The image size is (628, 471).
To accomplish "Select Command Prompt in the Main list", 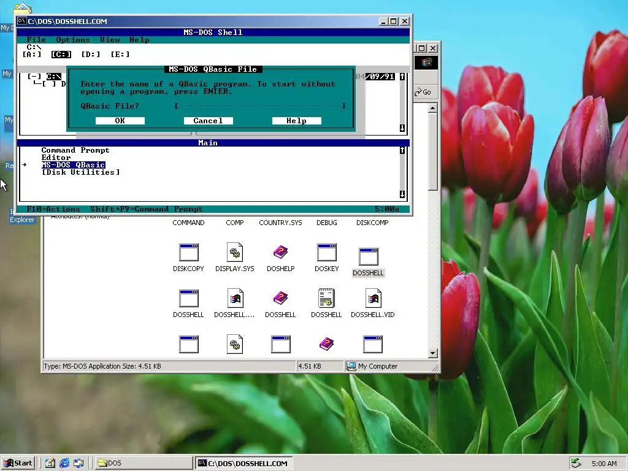I will pyautogui.click(x=75, y=150).
